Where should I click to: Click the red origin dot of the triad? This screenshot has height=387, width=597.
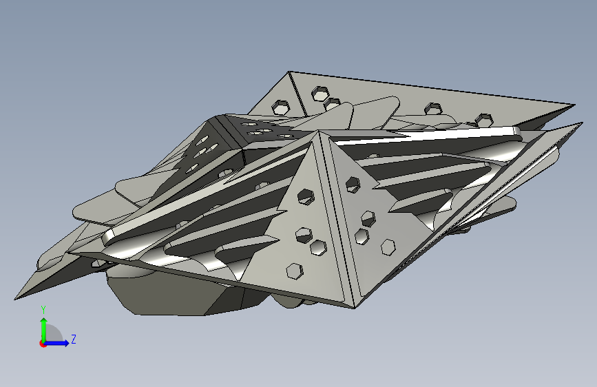(x=43, y=344)
